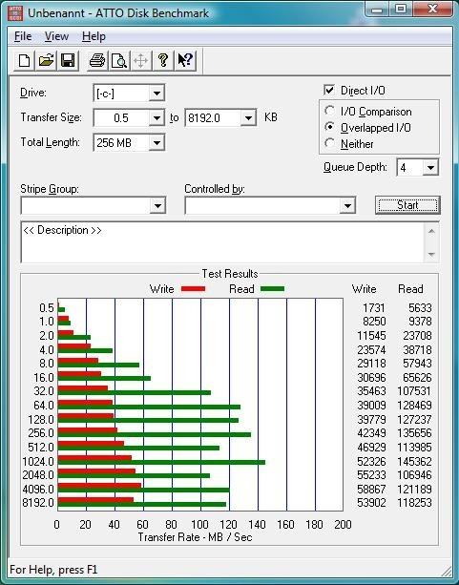Viewport: 459px width, 585px height.
Task: Click the window resize grip in status bar
Action: pos(446,570)
